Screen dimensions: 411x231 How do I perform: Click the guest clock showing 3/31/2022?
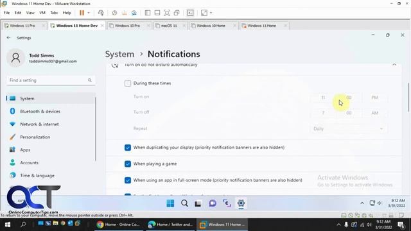click(396, 203)
